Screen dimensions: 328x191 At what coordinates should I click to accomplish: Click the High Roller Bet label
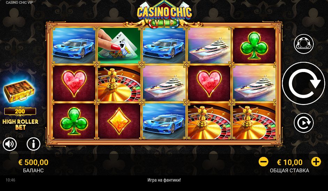pos(21,125)
